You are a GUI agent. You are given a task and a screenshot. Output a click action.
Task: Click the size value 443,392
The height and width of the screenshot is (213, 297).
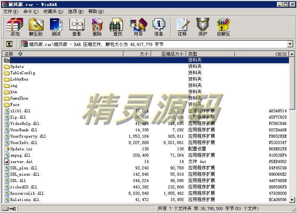[141, 187]
